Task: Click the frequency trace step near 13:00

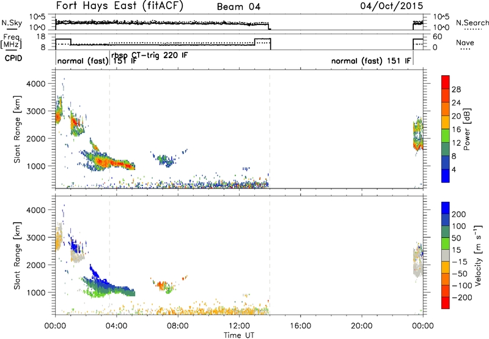Action: 255,42
